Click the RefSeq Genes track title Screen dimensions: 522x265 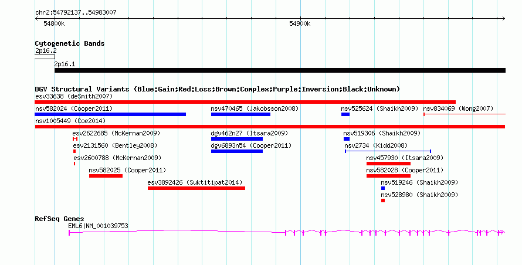[x=59, y=219]
